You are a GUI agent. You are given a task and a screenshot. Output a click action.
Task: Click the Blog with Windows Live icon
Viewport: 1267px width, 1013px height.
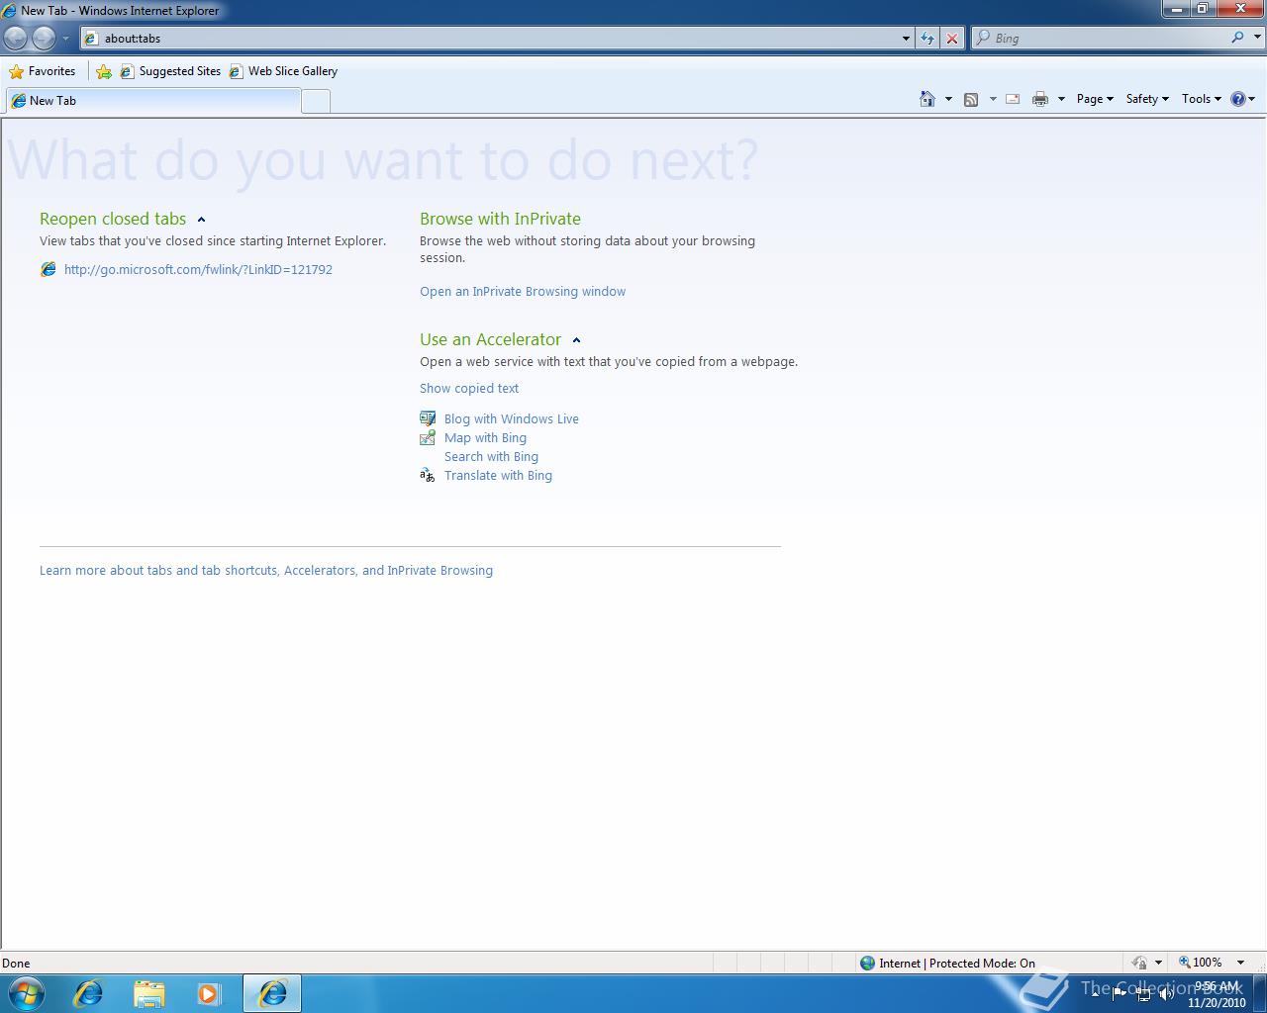coord(428,418)
